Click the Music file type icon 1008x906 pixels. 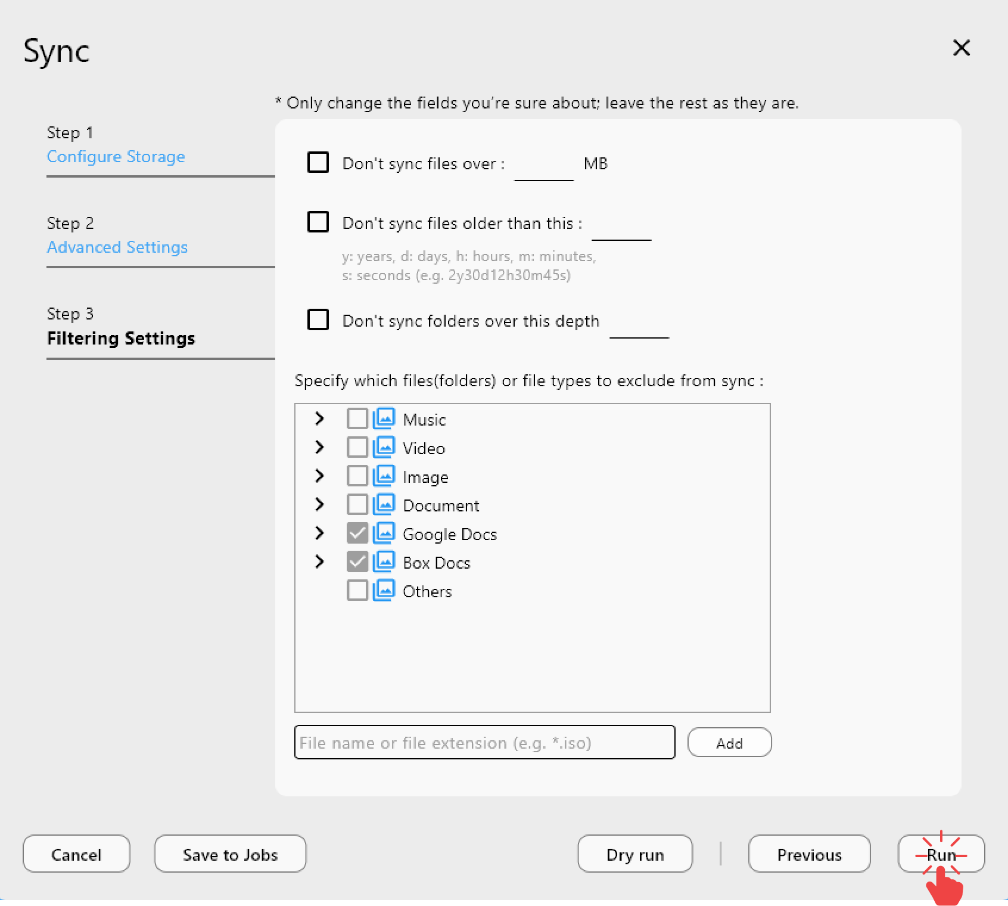click(385, 418)
